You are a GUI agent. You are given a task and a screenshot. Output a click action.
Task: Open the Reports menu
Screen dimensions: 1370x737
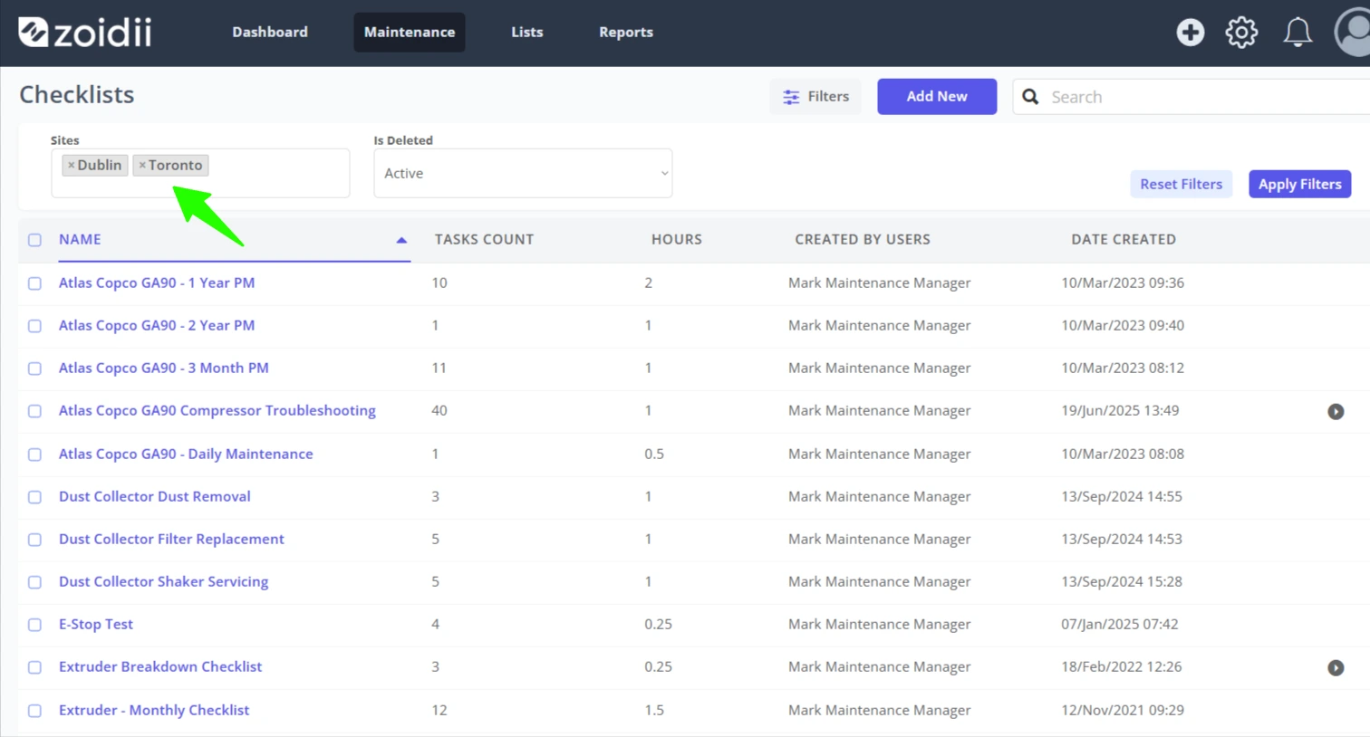pyautogui.click(x=626, y=32)
